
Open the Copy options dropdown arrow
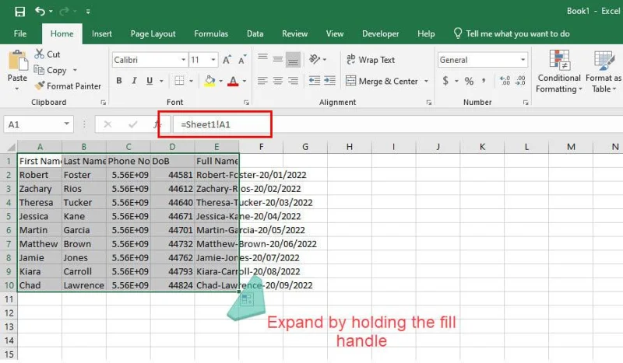(75, 70)
